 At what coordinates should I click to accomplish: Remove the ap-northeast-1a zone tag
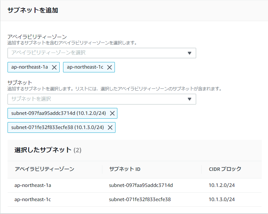tap(54, 67)
